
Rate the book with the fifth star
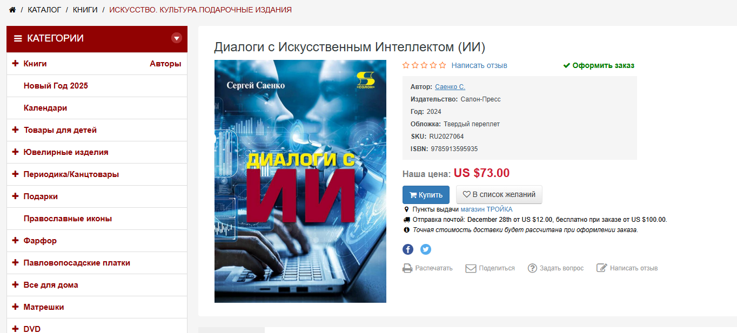pyautogui.click(x=443, y=65)
